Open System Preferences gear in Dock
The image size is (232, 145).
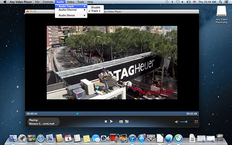tap(151, 138)
